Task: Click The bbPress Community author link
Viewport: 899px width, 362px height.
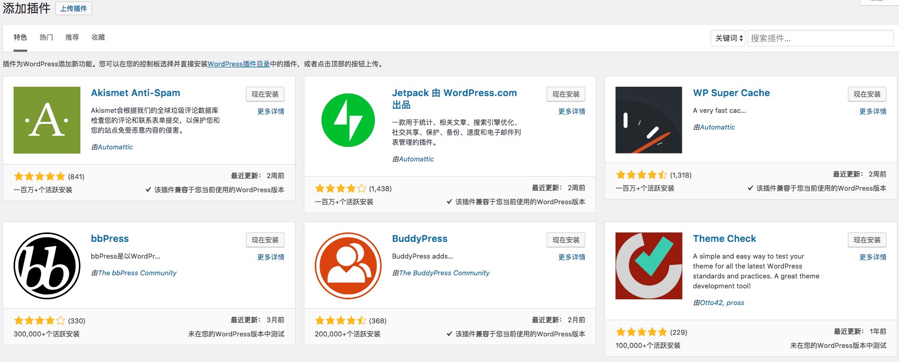Action: (137, 273)
